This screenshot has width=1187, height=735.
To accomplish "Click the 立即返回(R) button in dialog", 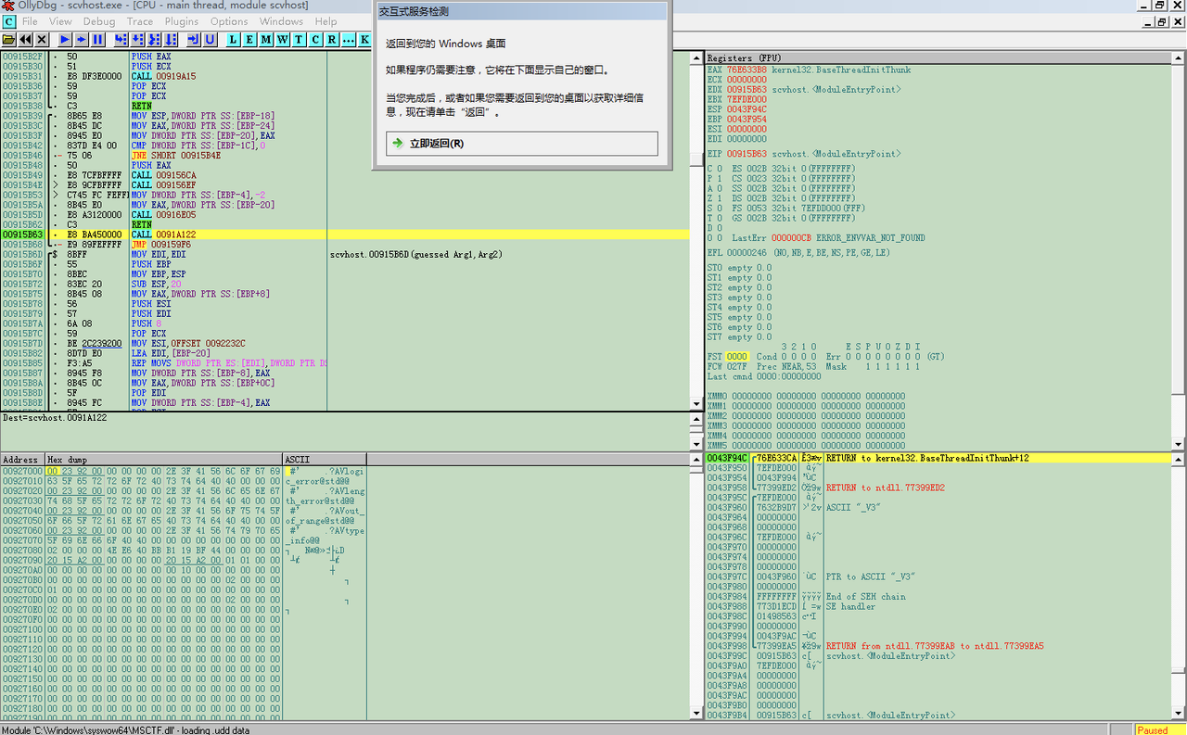I will 521,144.
